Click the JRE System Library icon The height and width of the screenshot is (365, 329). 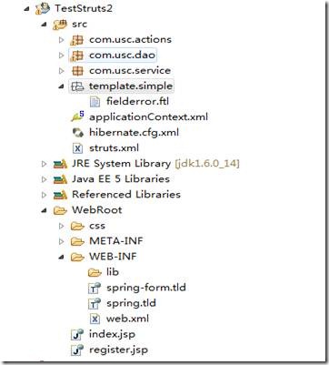point(60,164)
